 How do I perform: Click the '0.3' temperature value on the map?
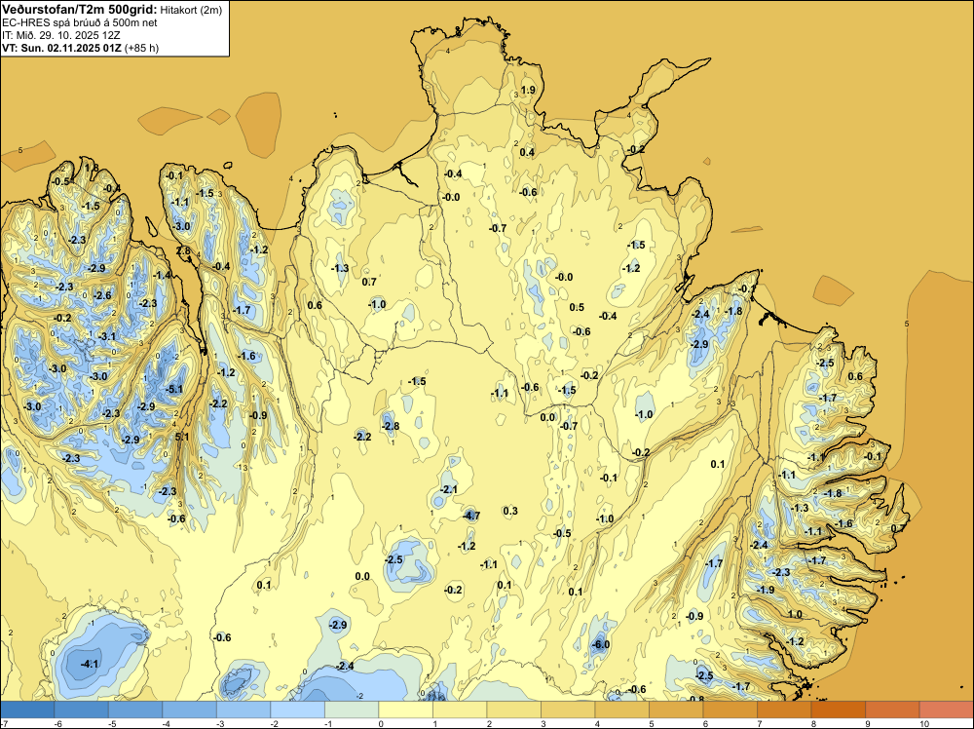pyautogui.click(x=510, y=511)
